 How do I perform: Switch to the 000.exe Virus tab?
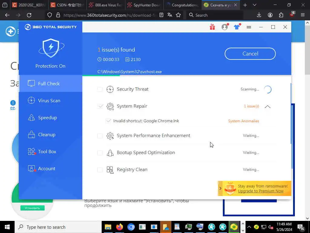click(x=106, y=5)
